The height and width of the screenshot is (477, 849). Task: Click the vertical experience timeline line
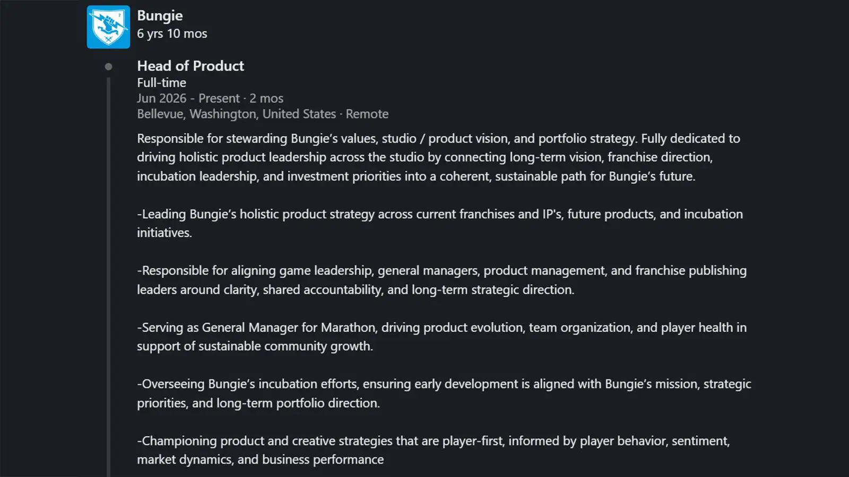click(108, 277)
